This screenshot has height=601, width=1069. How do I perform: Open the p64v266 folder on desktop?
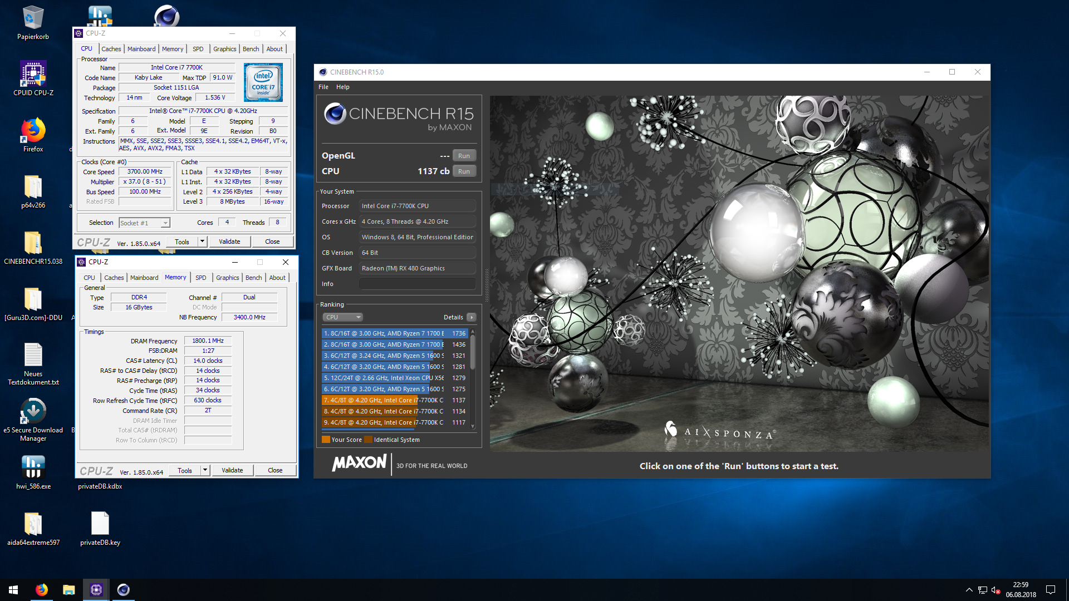[33, 191]
